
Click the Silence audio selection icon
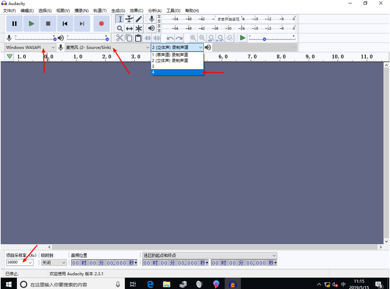coord(157,38)
